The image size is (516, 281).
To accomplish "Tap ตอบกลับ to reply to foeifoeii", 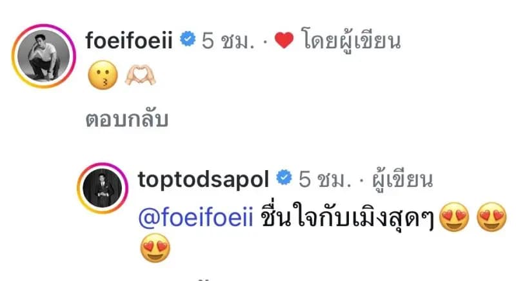I will (126, 121).
